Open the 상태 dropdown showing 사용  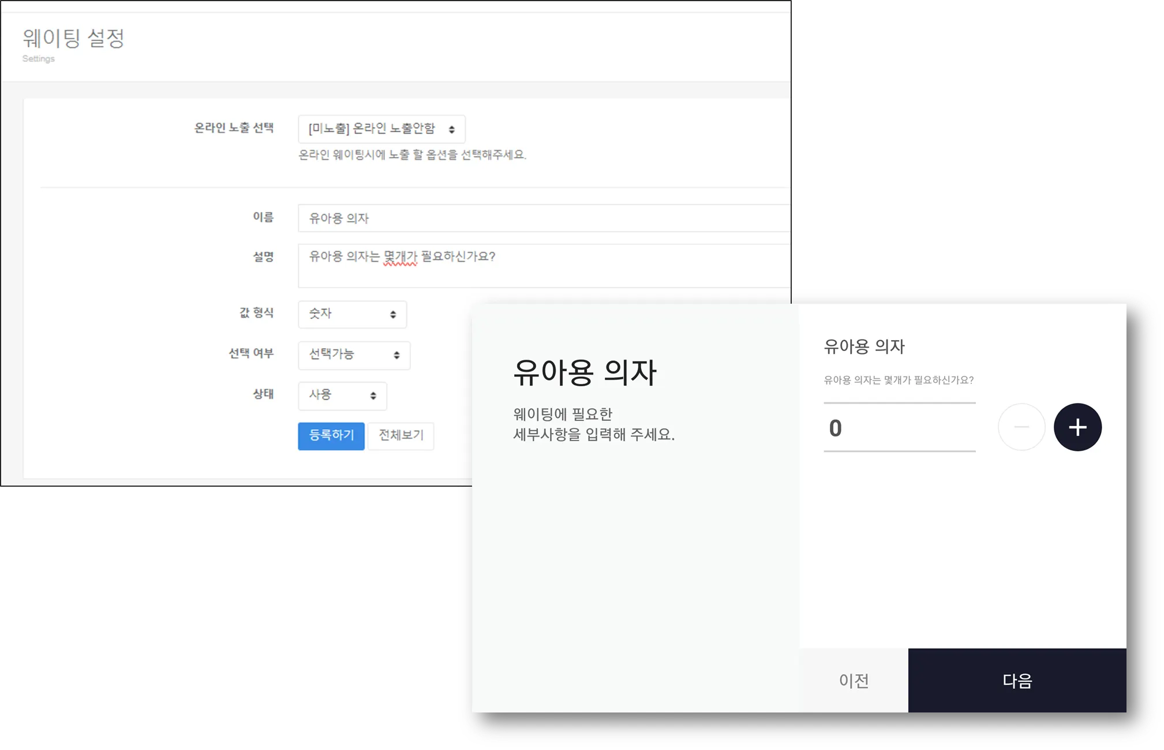point(342,395)
